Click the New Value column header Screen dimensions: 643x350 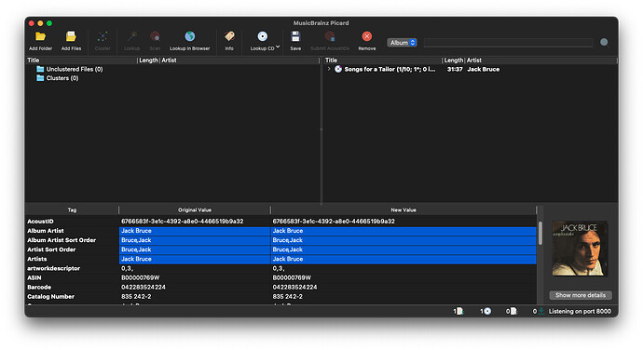[x=404, y=209]
